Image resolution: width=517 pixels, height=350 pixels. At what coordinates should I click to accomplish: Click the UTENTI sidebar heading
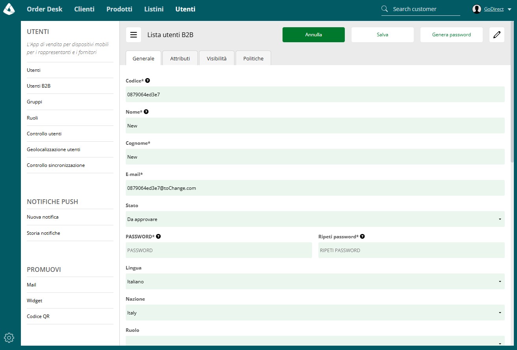click(38, 32)
